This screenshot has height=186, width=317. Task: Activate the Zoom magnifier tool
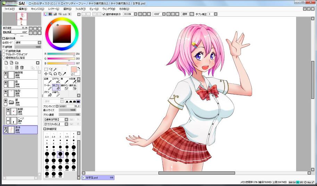[x=51, y=74]
